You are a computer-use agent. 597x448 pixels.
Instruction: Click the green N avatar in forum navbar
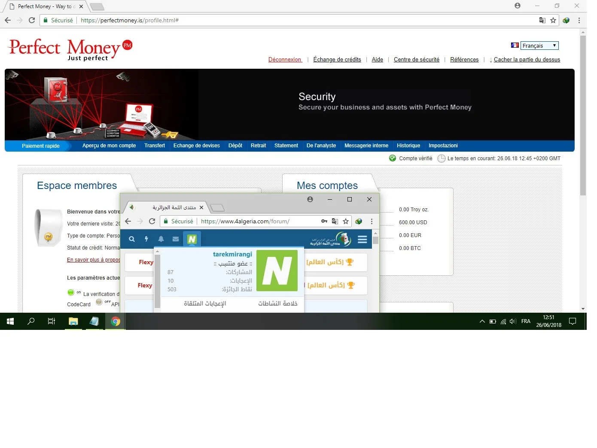click(192, 239)
